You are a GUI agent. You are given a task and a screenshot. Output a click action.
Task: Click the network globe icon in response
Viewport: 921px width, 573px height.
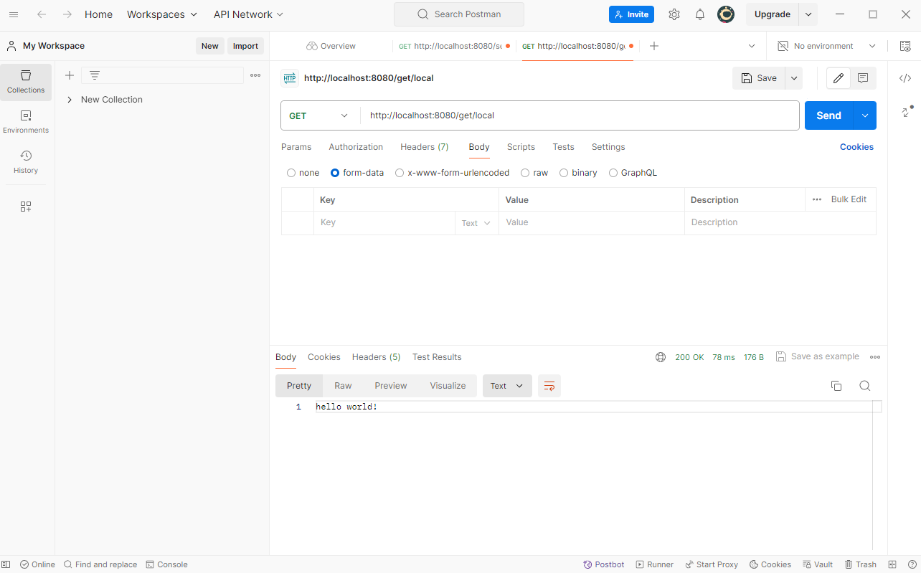[661, 357]
